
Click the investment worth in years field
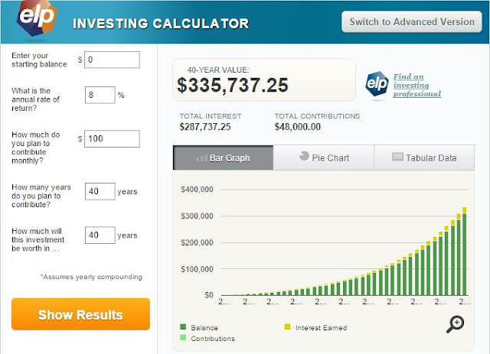click(x=100, y=235)
